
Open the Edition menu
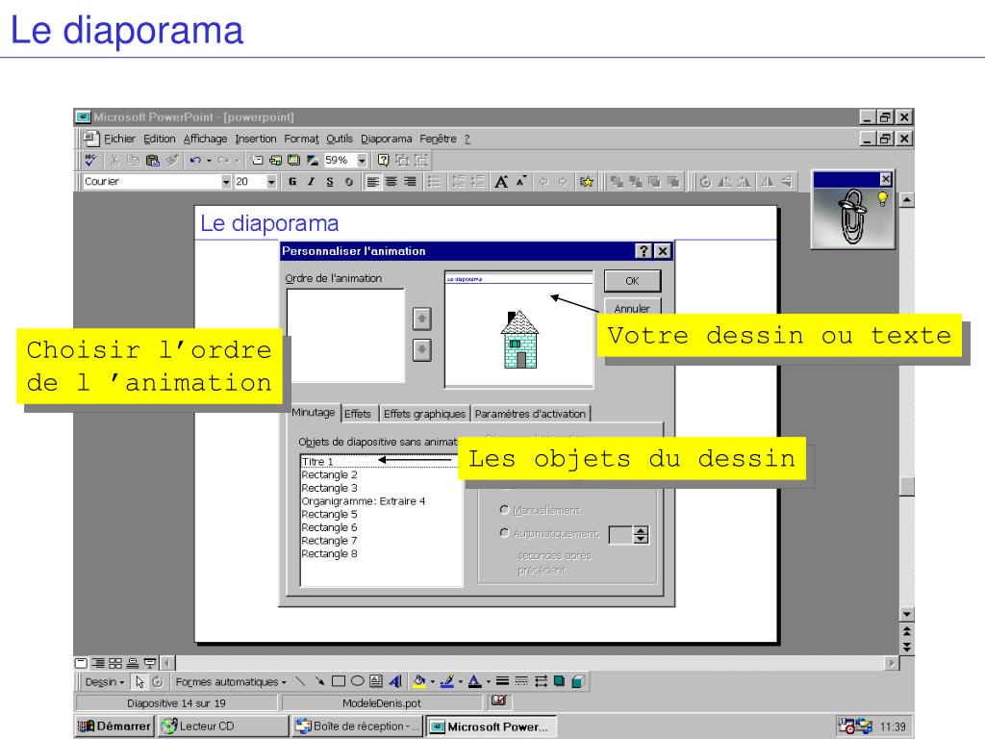pos(159,139)
